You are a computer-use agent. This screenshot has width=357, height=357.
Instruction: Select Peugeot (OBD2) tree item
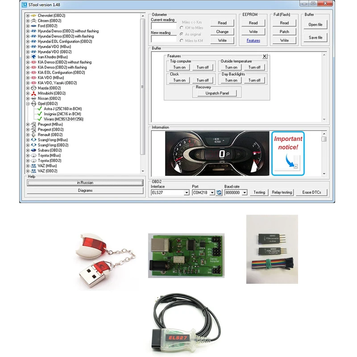pyautogui.click(x=50, y=129)
